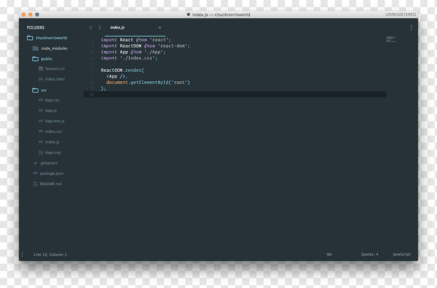Image resolution: width=437 pixels, height=288 pixels.
Task: Click Line 10, Column 1 status text
Action: tap(50, 255)
